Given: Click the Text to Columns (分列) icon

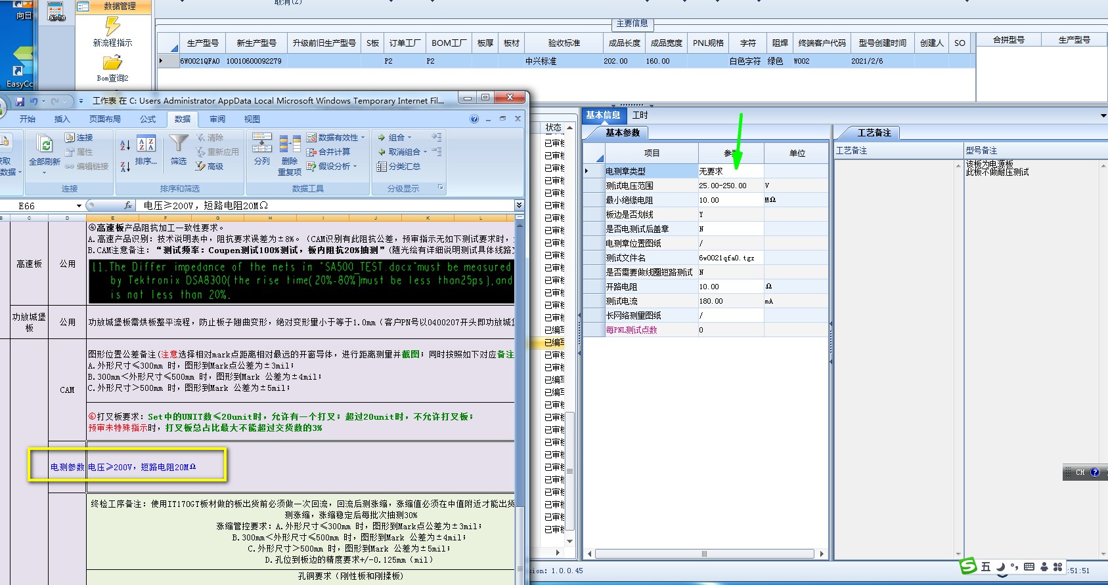Looking at the screenshot, I should coord(262,143).
